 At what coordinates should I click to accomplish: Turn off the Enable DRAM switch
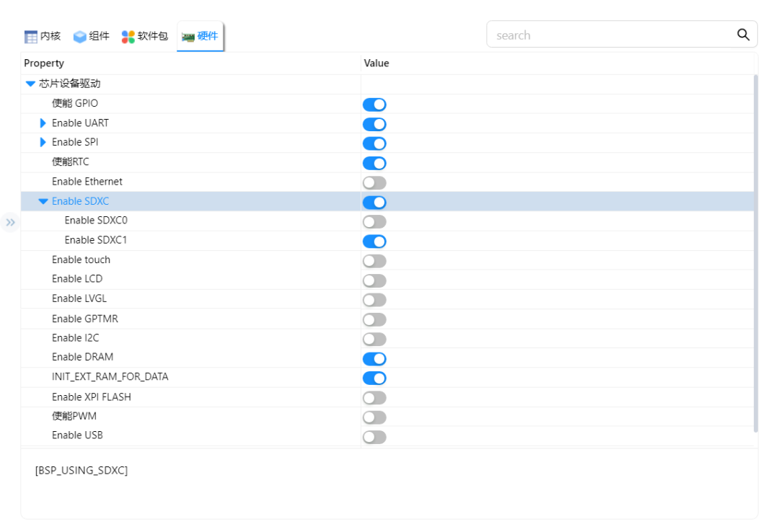374,358
